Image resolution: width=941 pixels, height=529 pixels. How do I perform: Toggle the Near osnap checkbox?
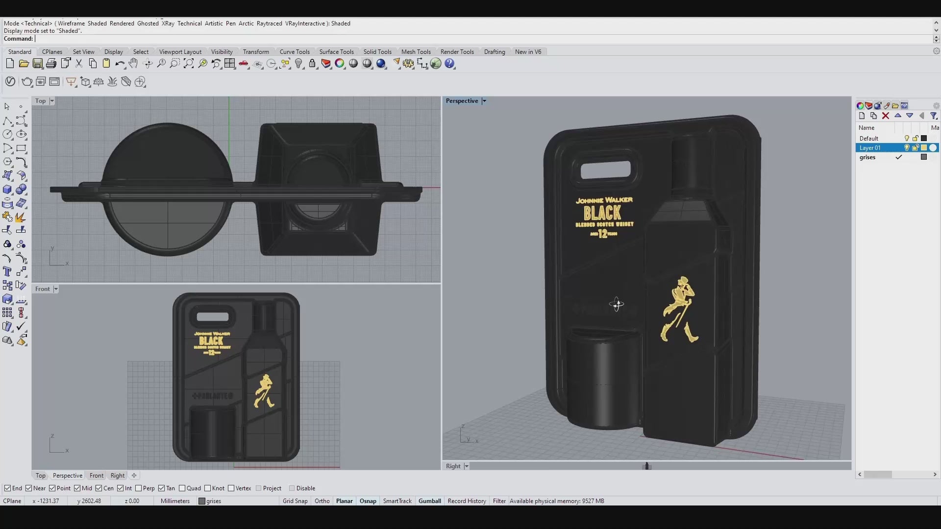(x=29, y=488)
